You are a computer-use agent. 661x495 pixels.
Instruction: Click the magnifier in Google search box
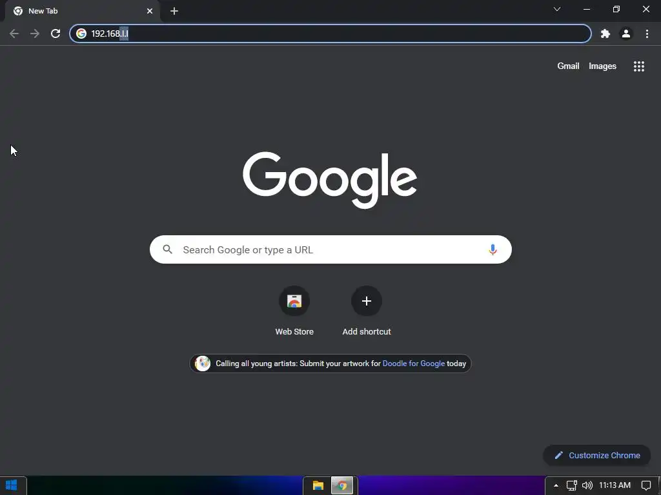[x=167, y=249]
